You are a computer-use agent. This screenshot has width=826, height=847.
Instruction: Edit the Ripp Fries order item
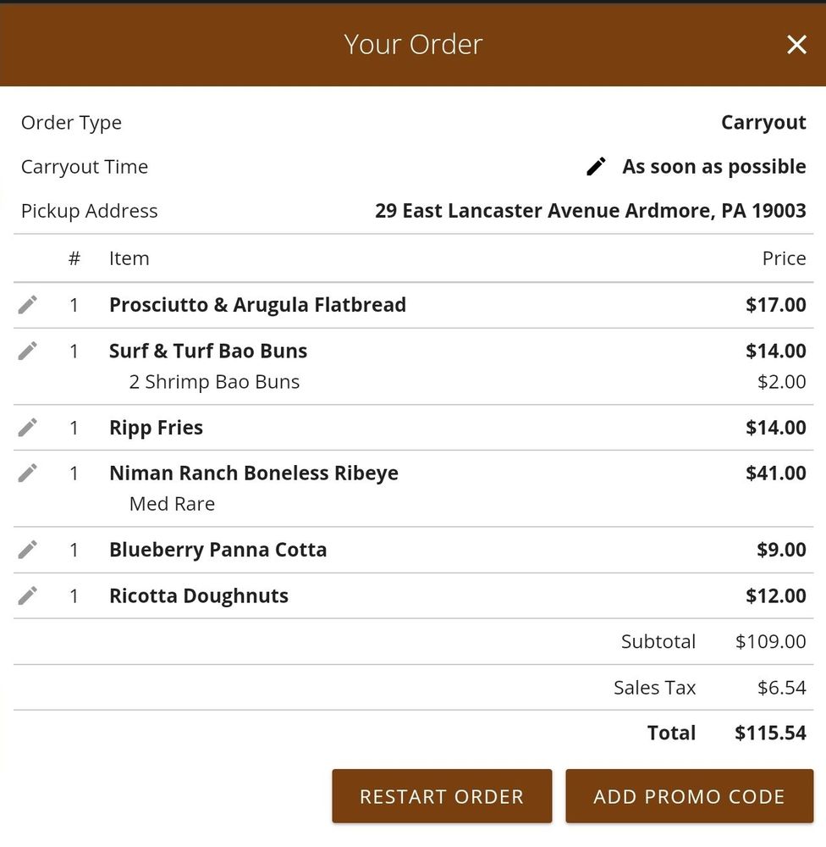(28, 428)
